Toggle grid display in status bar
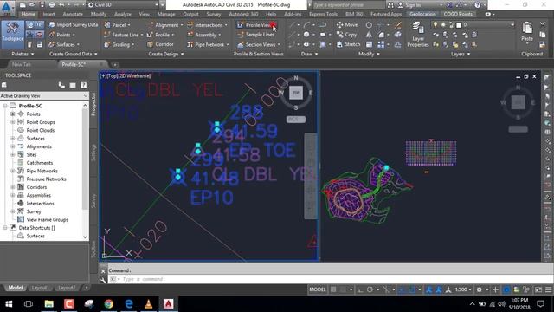Image resolution: width=554 pixels, height=312 pixels. (x=333, y=289)
